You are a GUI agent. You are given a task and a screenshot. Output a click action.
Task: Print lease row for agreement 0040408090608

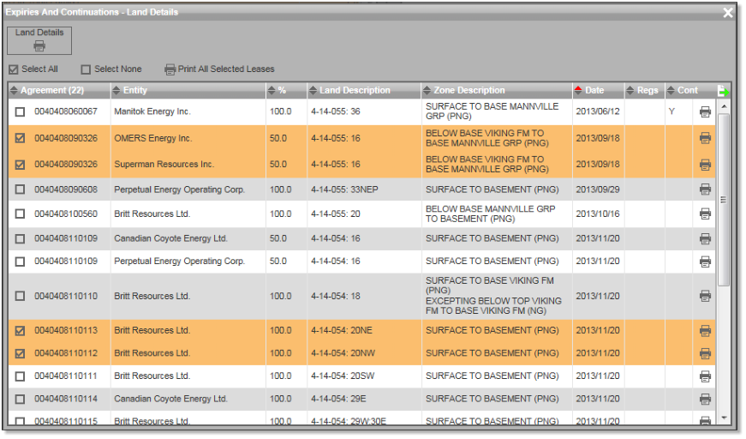[x=705, y=189]
